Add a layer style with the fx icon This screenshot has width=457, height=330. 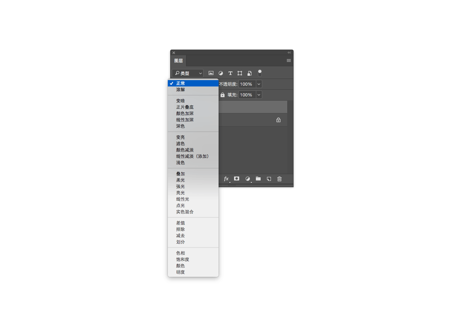point(226,179)
